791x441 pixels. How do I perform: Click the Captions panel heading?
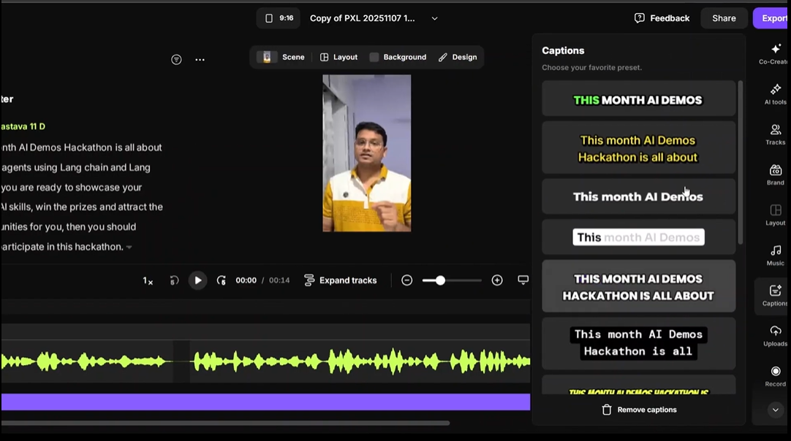click(563, 50)
